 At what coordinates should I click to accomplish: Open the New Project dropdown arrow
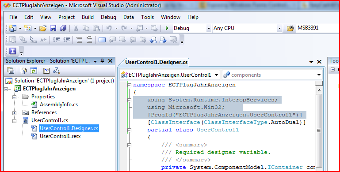click(x=20, y=28)
